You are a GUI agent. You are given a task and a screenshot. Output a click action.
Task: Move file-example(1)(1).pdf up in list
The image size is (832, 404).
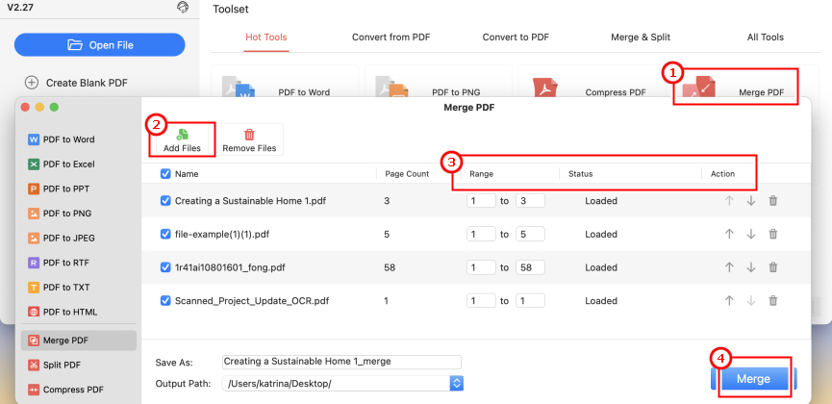[729, 234]
